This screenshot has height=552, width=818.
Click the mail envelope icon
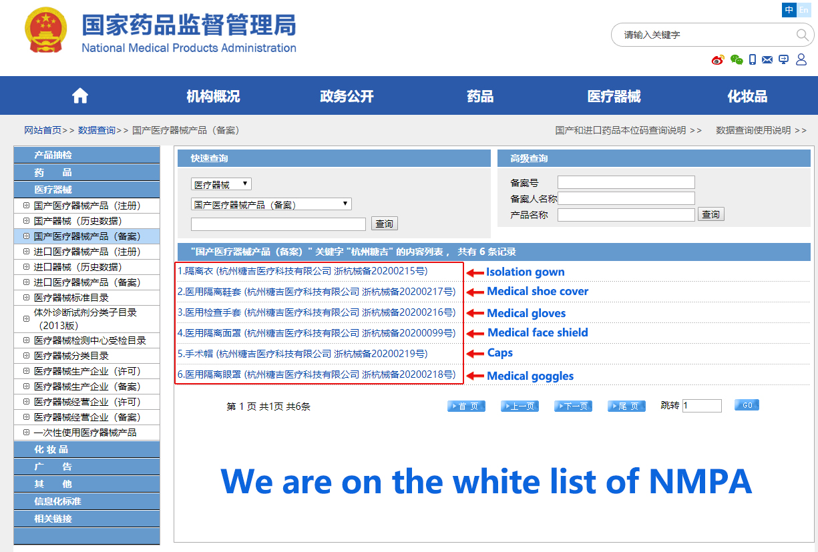pos(767,59)
